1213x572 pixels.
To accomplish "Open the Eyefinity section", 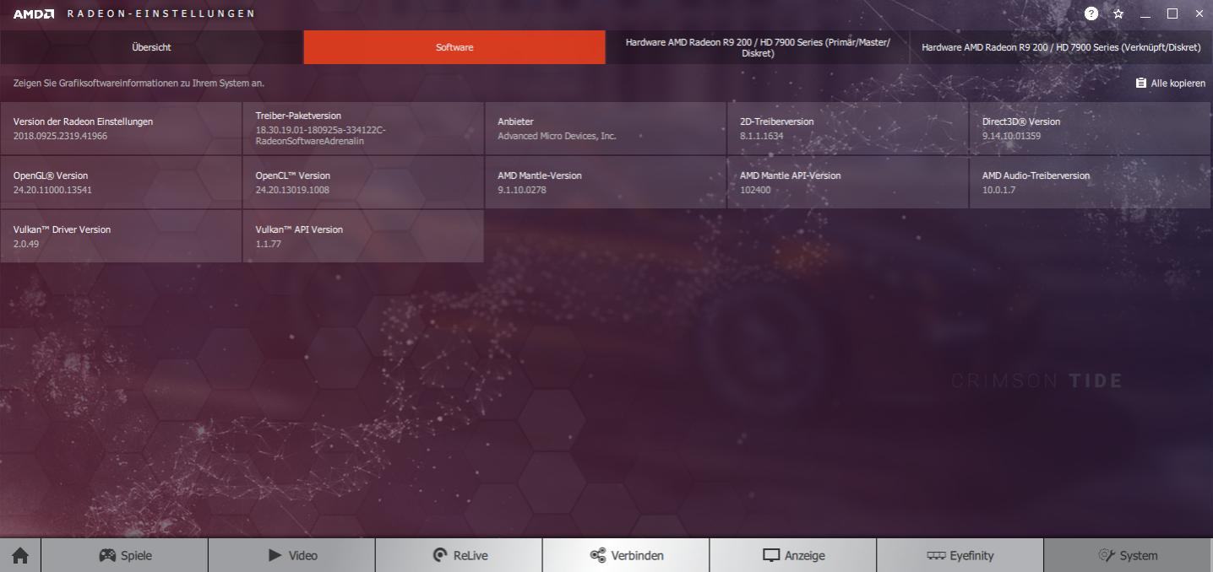I will coord(960,555).
